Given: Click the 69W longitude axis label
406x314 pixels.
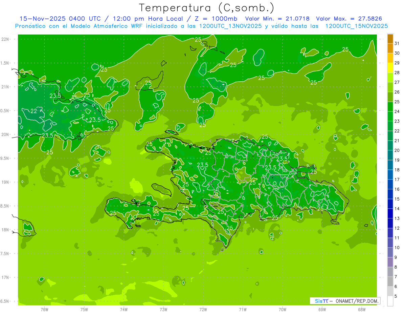Looking at the screenshot, I should (x=322, y=310).
